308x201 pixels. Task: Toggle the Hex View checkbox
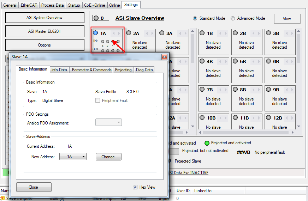tap(135, 187)
